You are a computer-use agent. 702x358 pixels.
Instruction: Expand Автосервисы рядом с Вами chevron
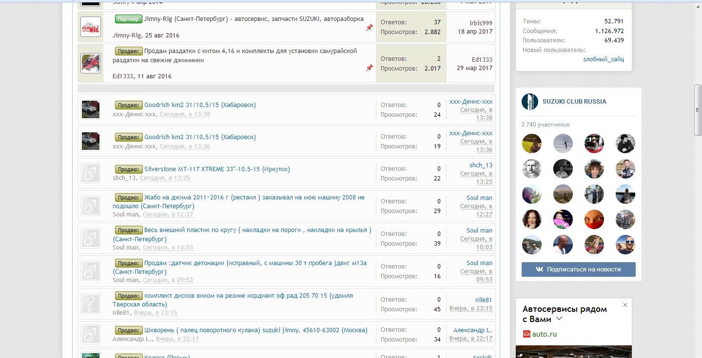click(559, 319)
